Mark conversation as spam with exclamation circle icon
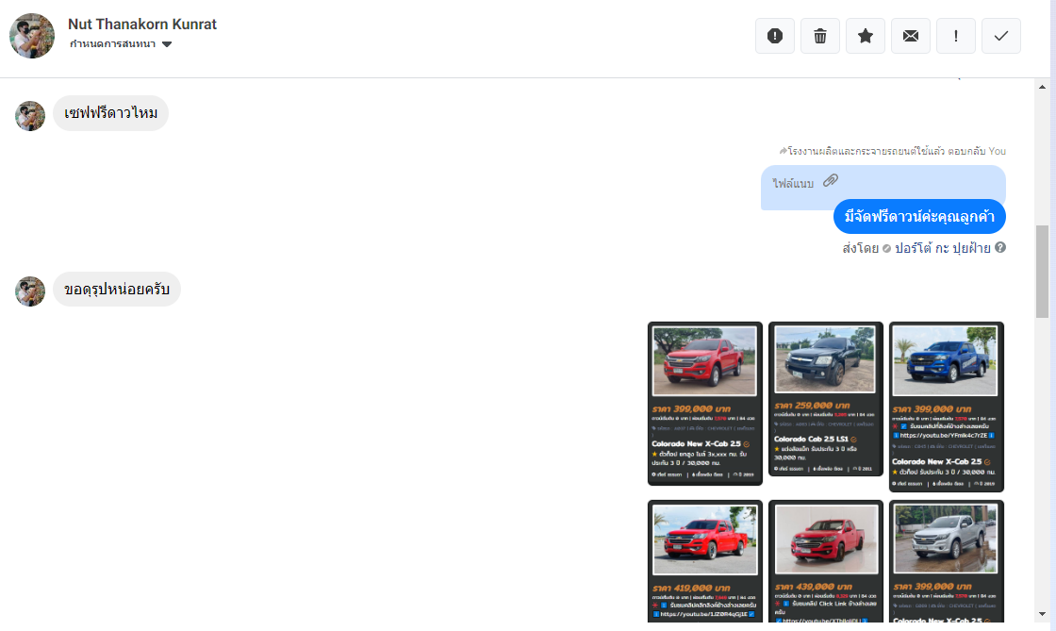The width and height of the screenshot is (1056, 631). [774, 36]
